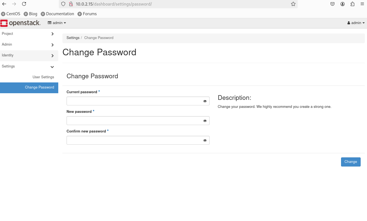
Task: Reload the page with browser refresh icon
Action: pyautogui.click(x=24, y=4)
